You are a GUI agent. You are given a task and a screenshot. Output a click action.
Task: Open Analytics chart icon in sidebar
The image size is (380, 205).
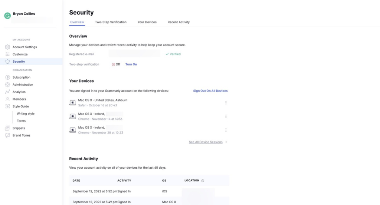(x=7, y=92)
